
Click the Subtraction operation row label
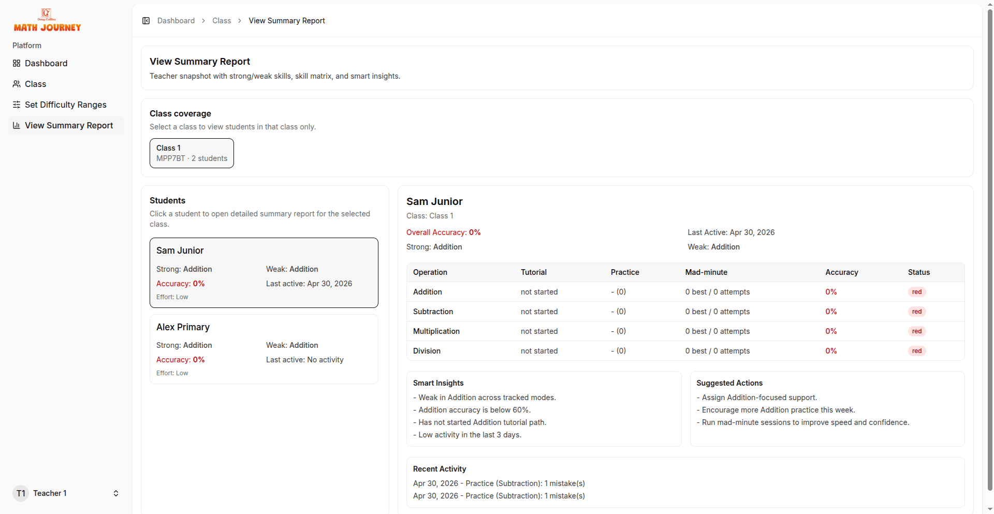pos(433,312)
